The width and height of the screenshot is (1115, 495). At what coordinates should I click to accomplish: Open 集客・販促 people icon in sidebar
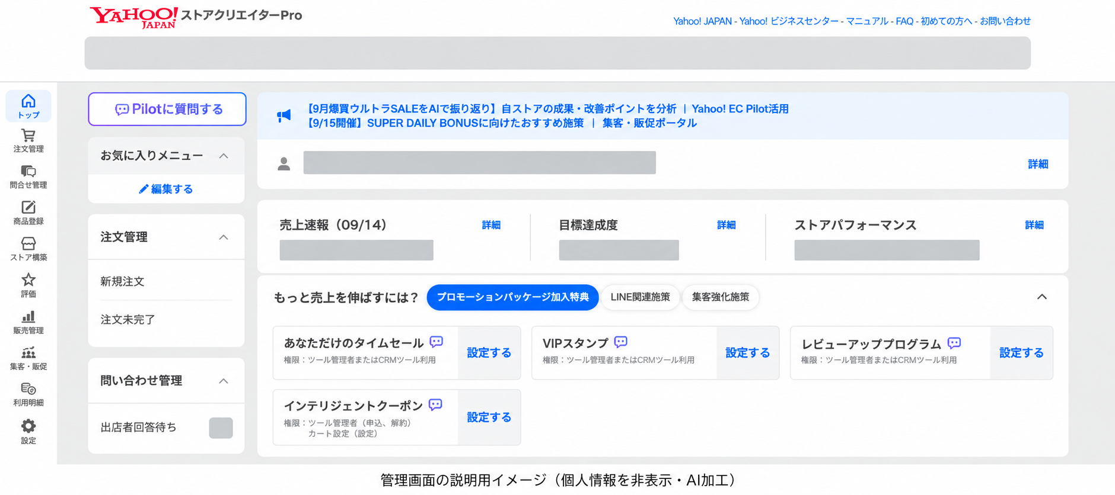tap(28, 358)
